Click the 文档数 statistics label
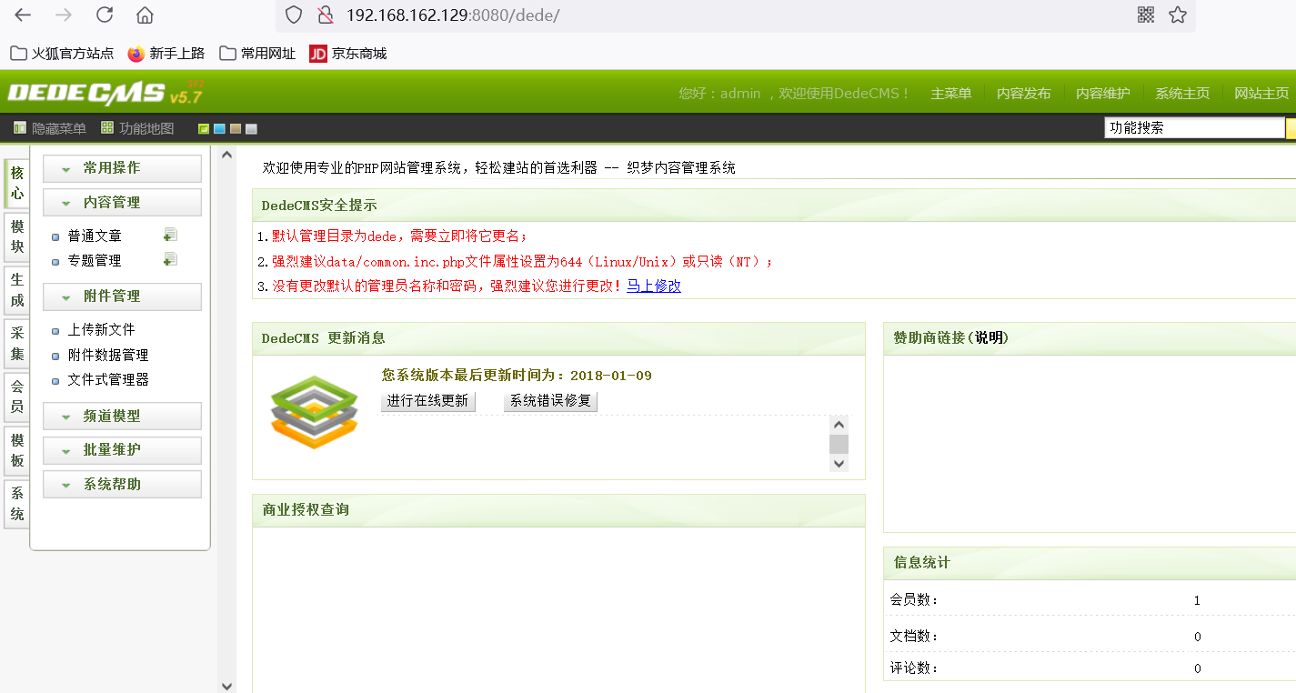The image size is (1296, 693). click(x=914, y=636)
